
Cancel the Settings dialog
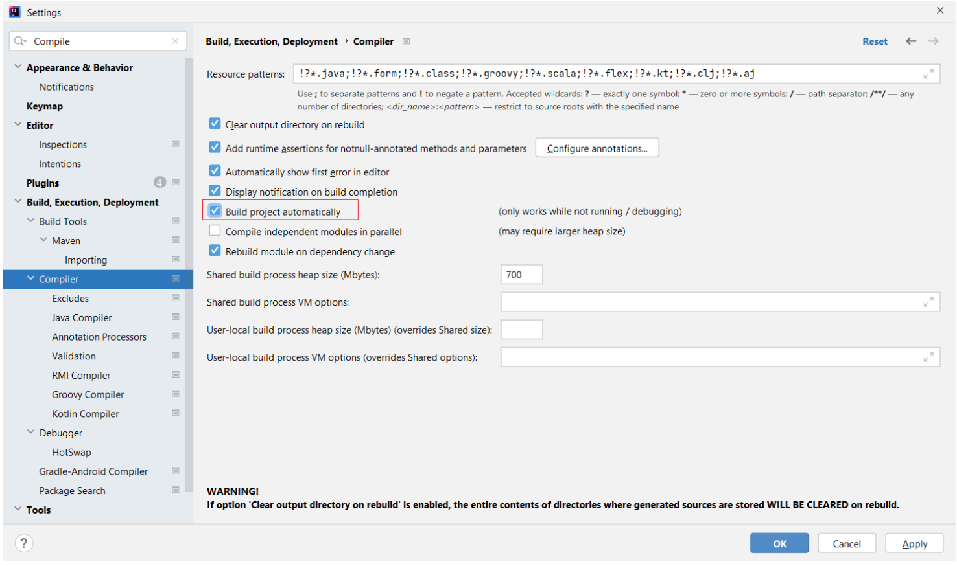[x=847, y=543]
